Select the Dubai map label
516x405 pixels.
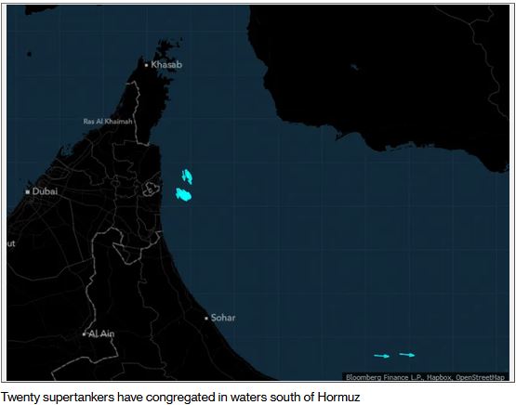pos(45,191)
